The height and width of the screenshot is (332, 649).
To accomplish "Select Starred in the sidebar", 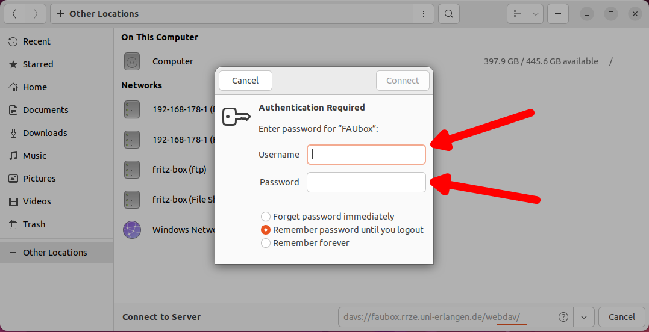I will click(38, 64).
